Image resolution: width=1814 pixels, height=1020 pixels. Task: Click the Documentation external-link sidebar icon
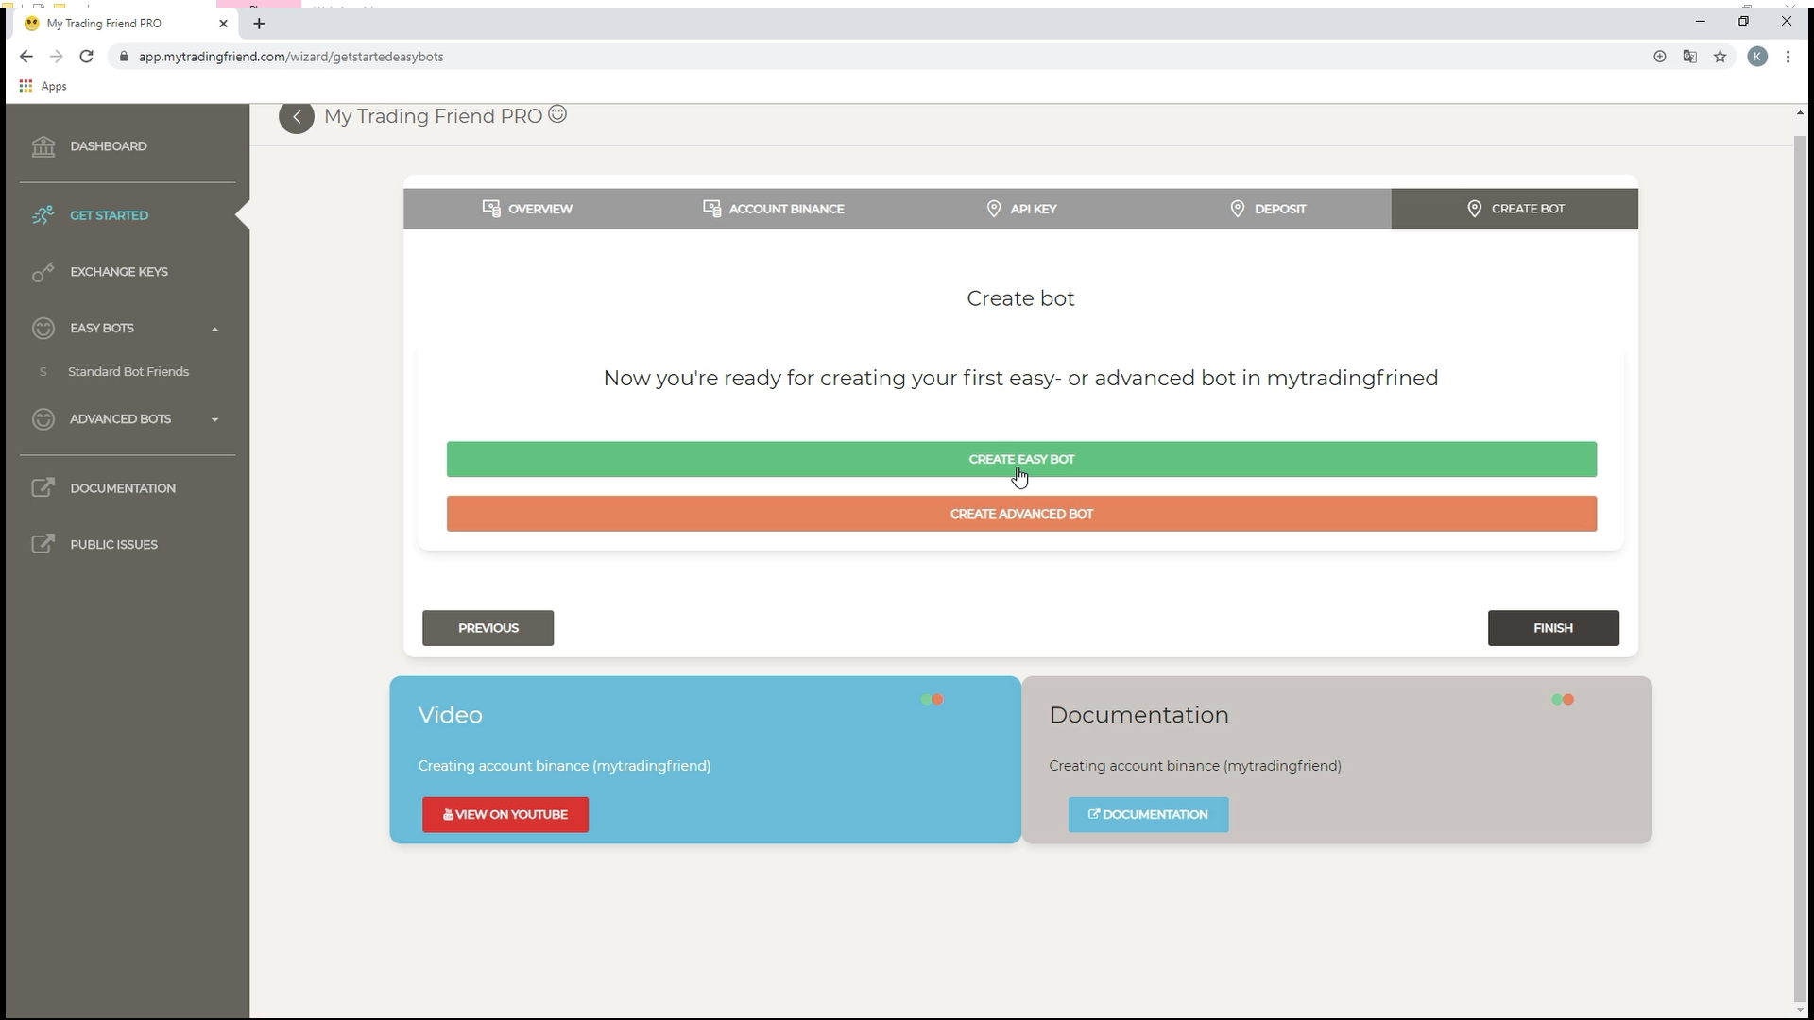click(43, 488)
